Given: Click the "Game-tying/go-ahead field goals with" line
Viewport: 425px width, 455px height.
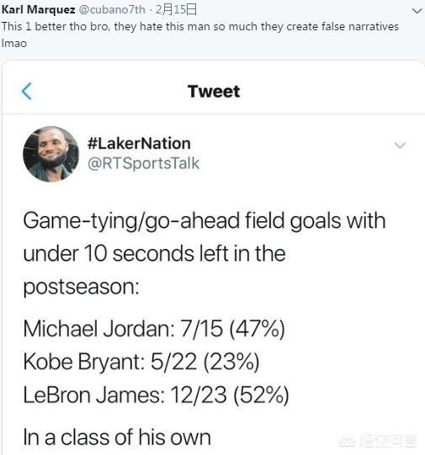Looking at the screenshot, I should pyautogui.click(x=205, y=221).
